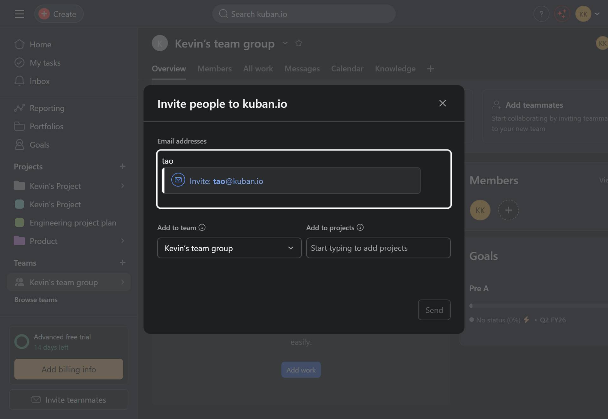608x419 pixels.
Task: Click the Search kuban.io field
Action: tap(304, 14)
